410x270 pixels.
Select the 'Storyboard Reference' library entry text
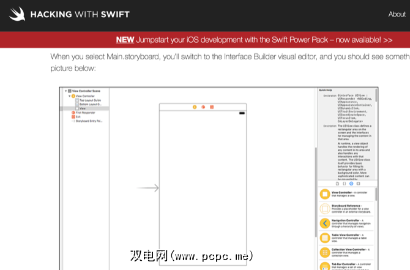pos(351,209)
